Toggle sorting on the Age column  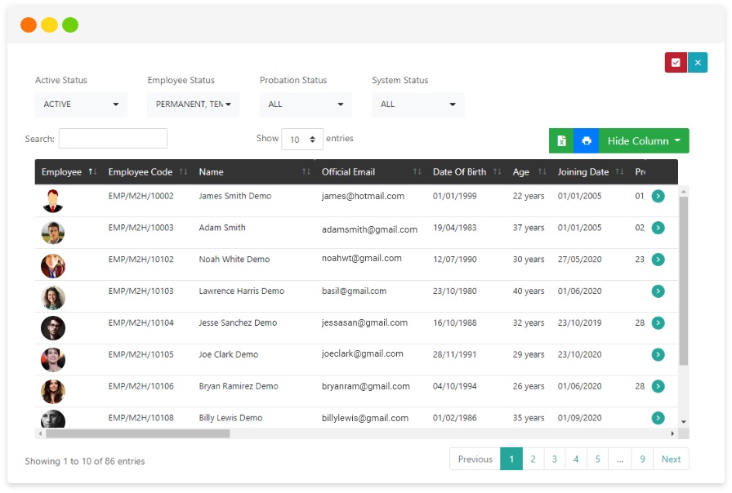point(542,171)
